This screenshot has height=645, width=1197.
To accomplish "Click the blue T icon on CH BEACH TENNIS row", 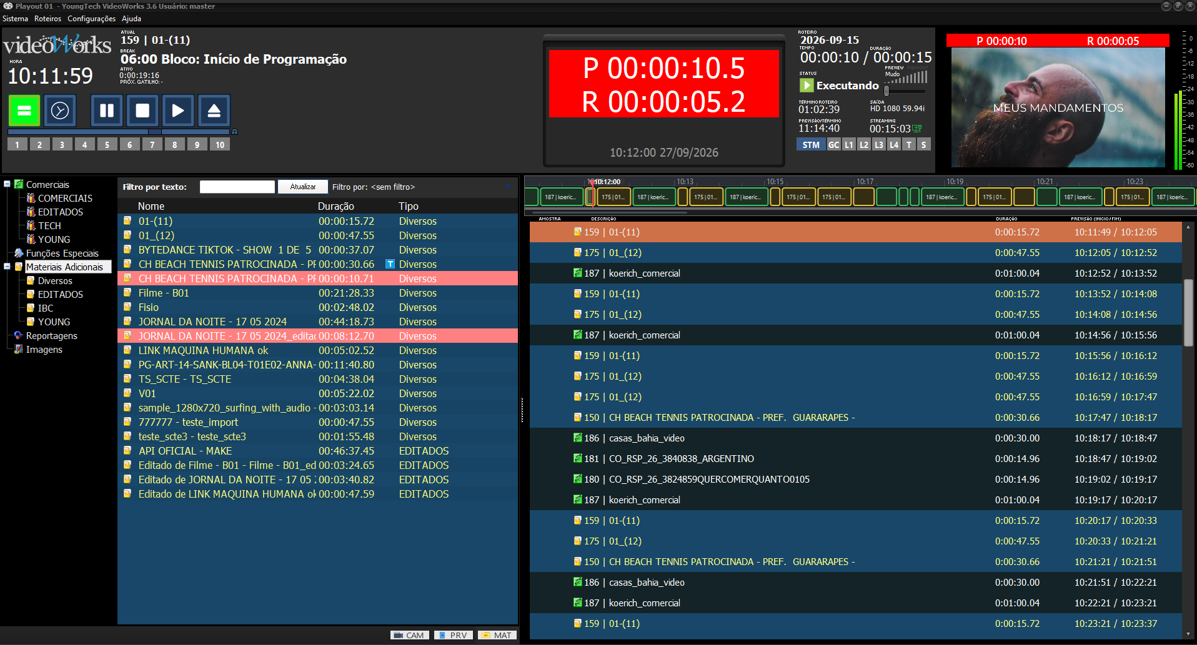I will click(x=390, y=264).
